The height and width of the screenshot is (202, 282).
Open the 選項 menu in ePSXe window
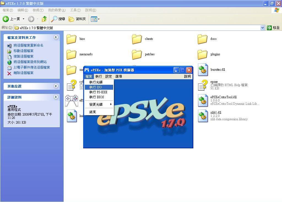pos(118,77)
